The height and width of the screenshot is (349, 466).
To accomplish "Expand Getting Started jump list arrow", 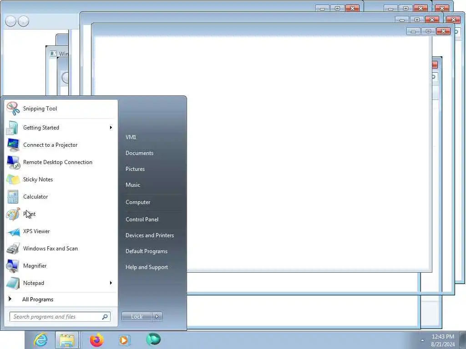I will (111, 128).
